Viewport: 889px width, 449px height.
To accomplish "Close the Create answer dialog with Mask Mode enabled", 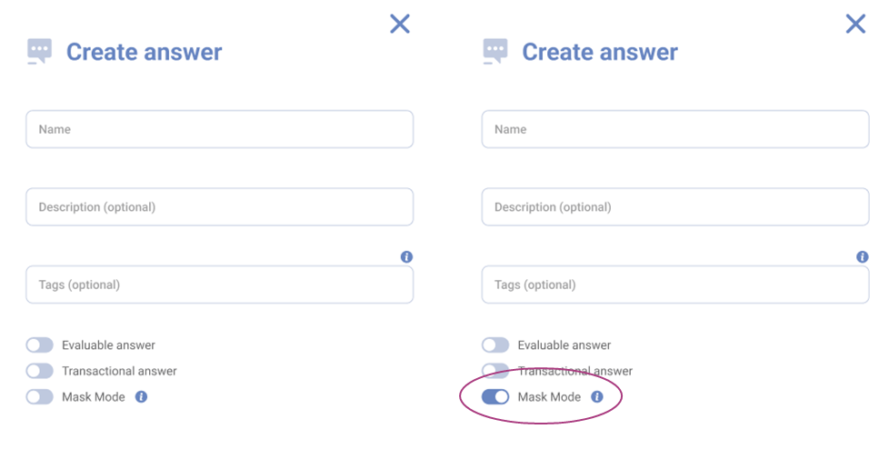I will 855,24.
